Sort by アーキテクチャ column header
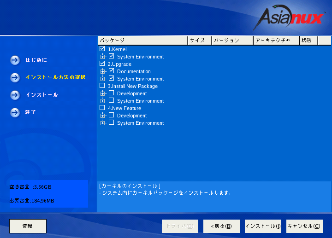 pos(276,41)
